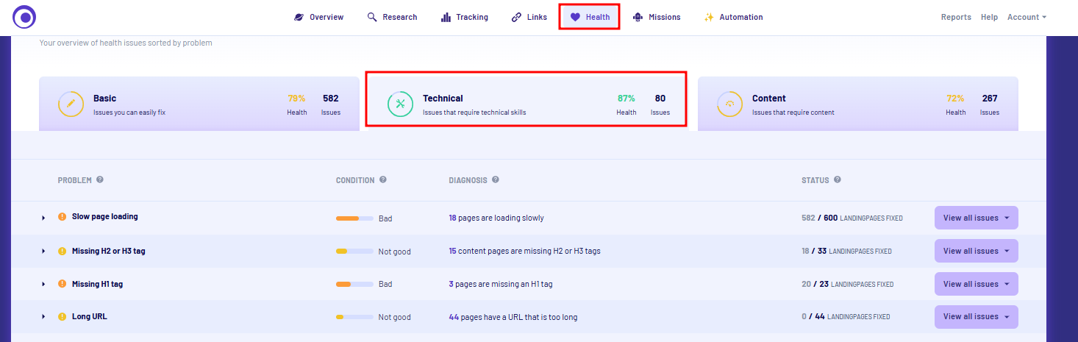Expand the Long URL row
This screenshot has width=1078, height=342.
tap(43, 317)
